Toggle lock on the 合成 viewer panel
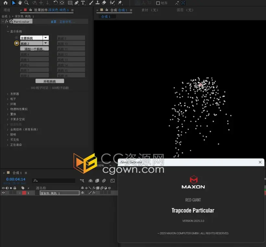The image size is (266, 247). tap(107, 10)
